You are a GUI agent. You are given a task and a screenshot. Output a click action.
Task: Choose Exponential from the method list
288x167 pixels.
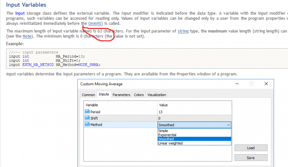(194, 135)
